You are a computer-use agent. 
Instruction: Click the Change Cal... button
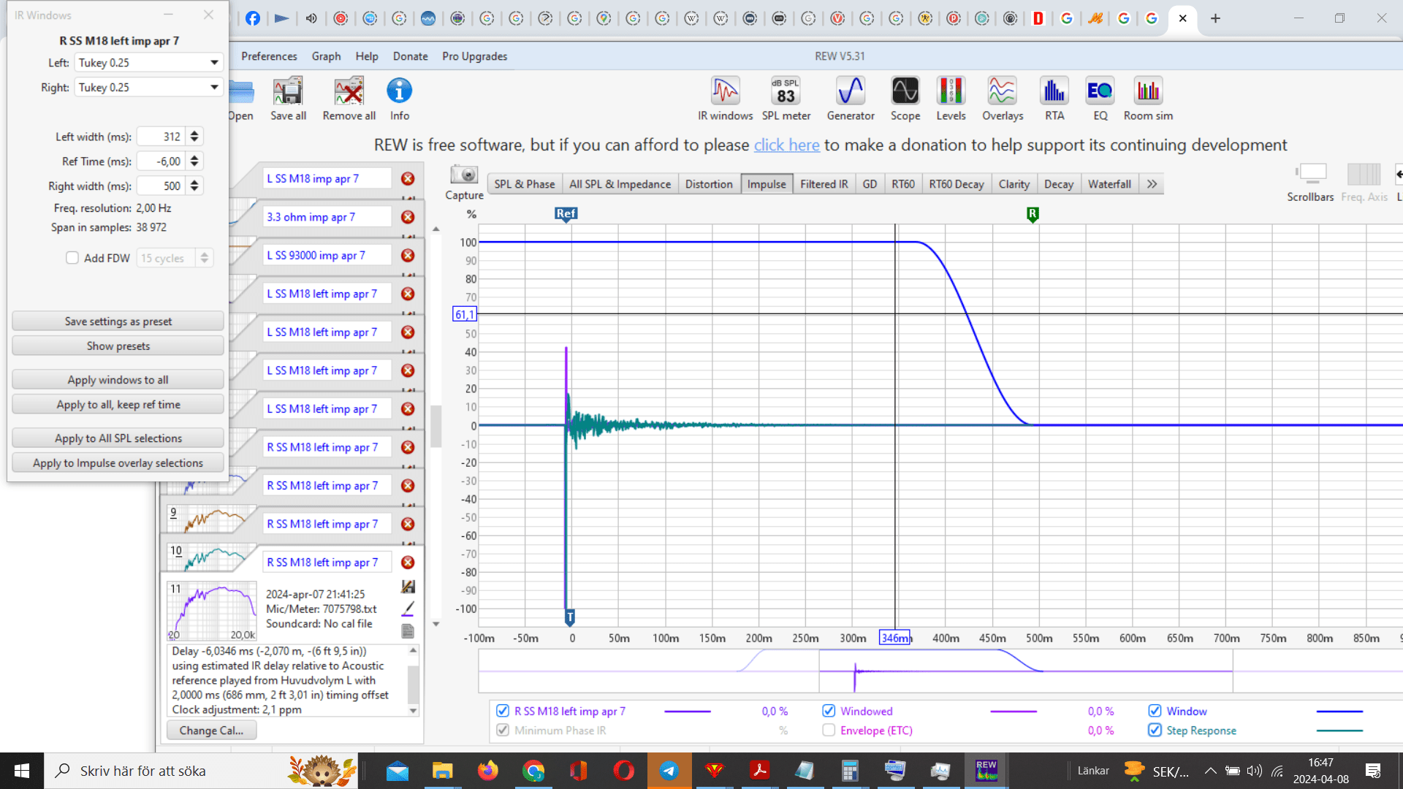click(x=211, y=731)
